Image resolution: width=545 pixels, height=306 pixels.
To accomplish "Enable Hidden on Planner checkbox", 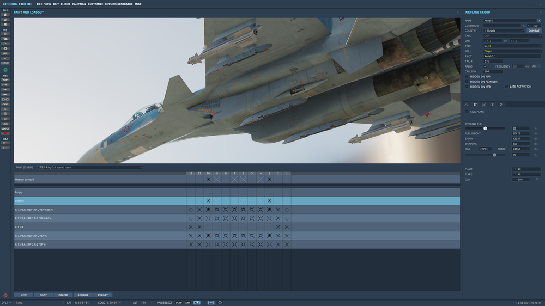I will tap(467, 82).
